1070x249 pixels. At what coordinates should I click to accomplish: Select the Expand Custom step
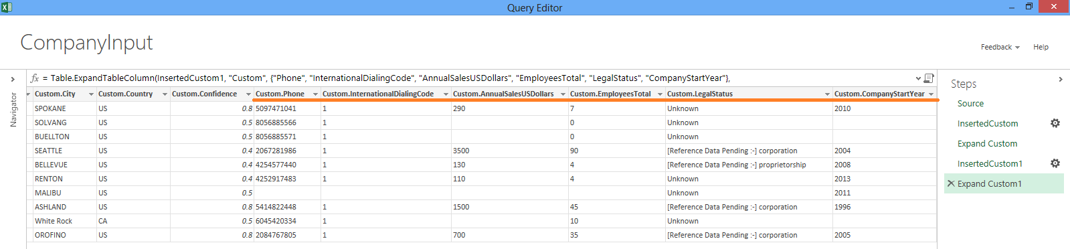(987, 144)
